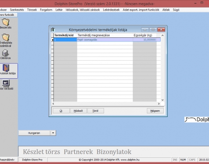
Task: Open Értékesítés számlával folder icon
Action: tap(6, 37)
